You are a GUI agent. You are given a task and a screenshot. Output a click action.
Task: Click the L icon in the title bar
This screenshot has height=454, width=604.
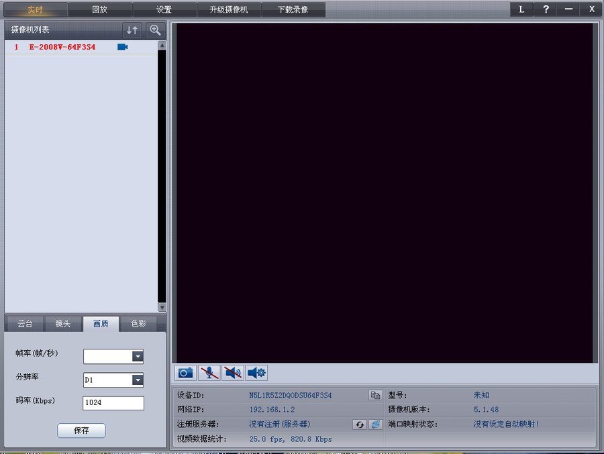pyautogui.click(x=521, y=9)
